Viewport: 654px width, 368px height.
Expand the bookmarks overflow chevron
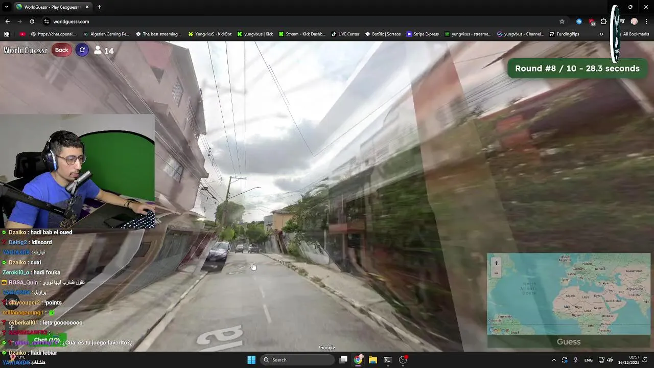point(601,34)
